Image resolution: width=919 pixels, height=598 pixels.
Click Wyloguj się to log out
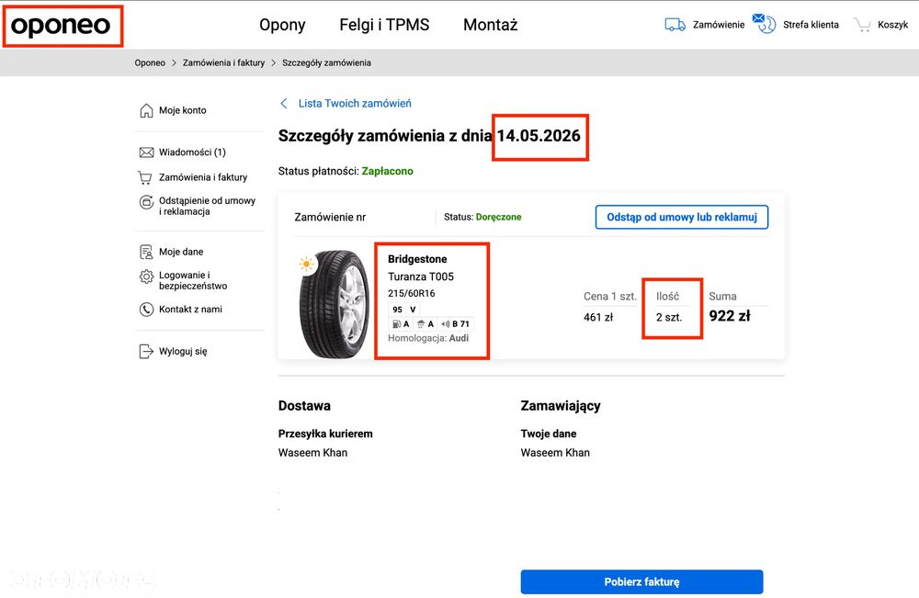[x=183, y=352]
